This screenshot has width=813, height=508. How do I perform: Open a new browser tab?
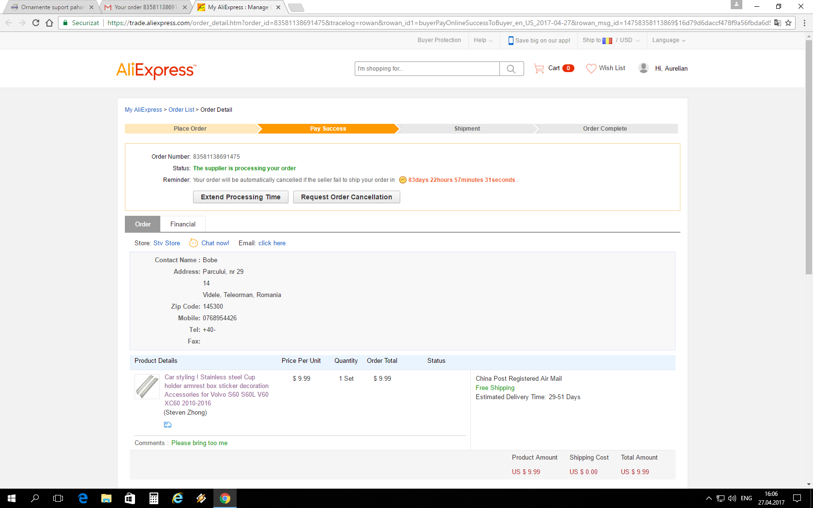click(x=296, y=7)
